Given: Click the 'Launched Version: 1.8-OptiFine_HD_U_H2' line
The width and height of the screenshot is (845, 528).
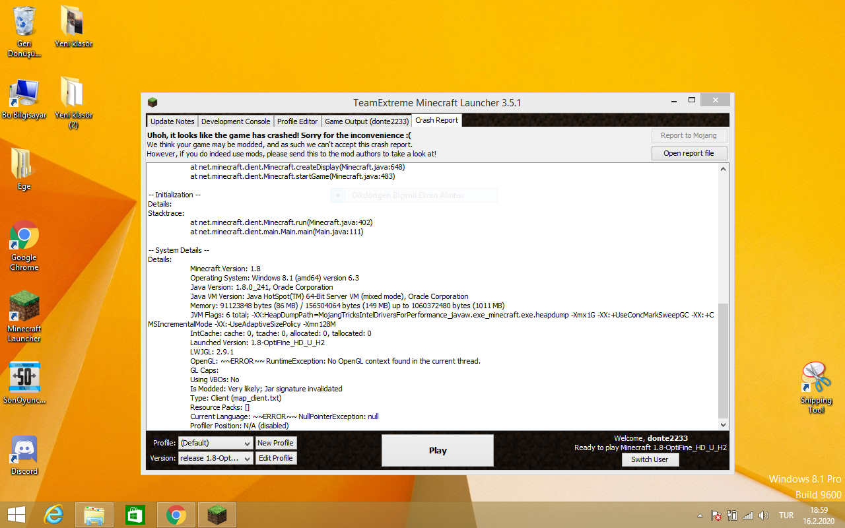Looking at the screenshot, I should pos(257,343).
